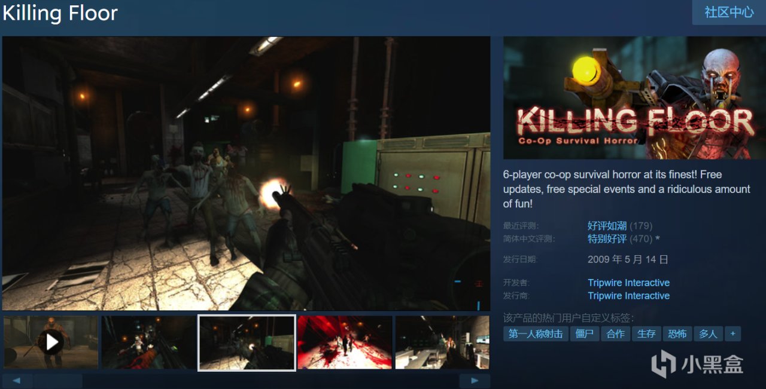Select the 生存 tag
The width and height of the screenshot is (766, 389).
(x=646, y=334)
